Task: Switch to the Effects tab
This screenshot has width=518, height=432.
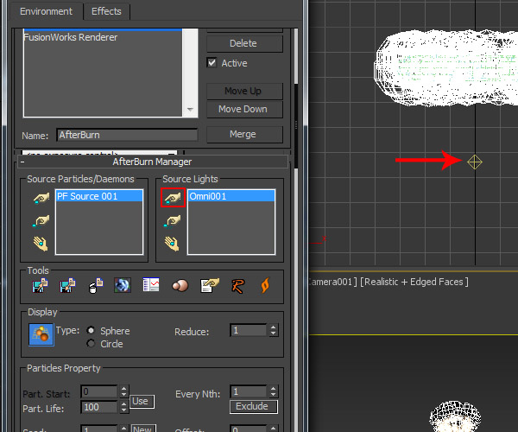Action: tap(106, 11)
